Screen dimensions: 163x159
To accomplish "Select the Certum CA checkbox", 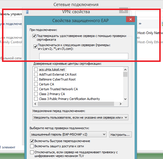I will pyautogui.click(x=36, y=84).
